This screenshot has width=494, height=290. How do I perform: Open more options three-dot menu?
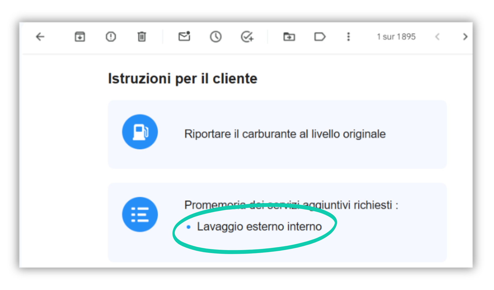pyautogui.click(x=348, y=37)
